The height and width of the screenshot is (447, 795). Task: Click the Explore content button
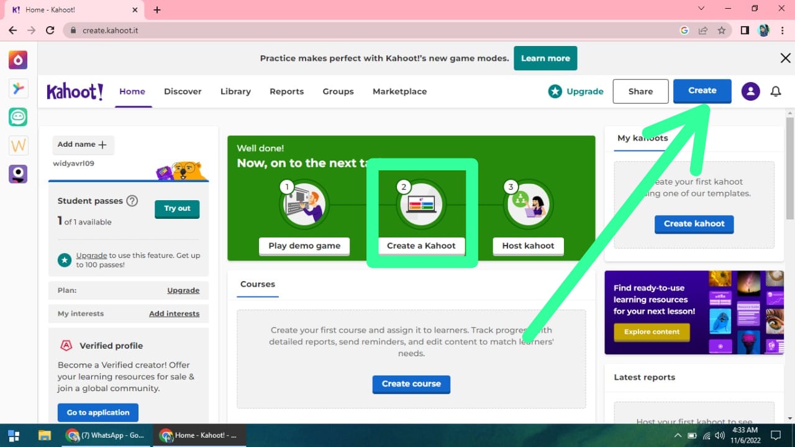pos(652,332)
